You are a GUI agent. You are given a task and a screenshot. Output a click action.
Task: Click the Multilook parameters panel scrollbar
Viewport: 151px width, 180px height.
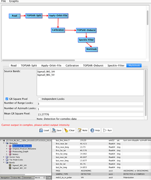coord(146,93)
